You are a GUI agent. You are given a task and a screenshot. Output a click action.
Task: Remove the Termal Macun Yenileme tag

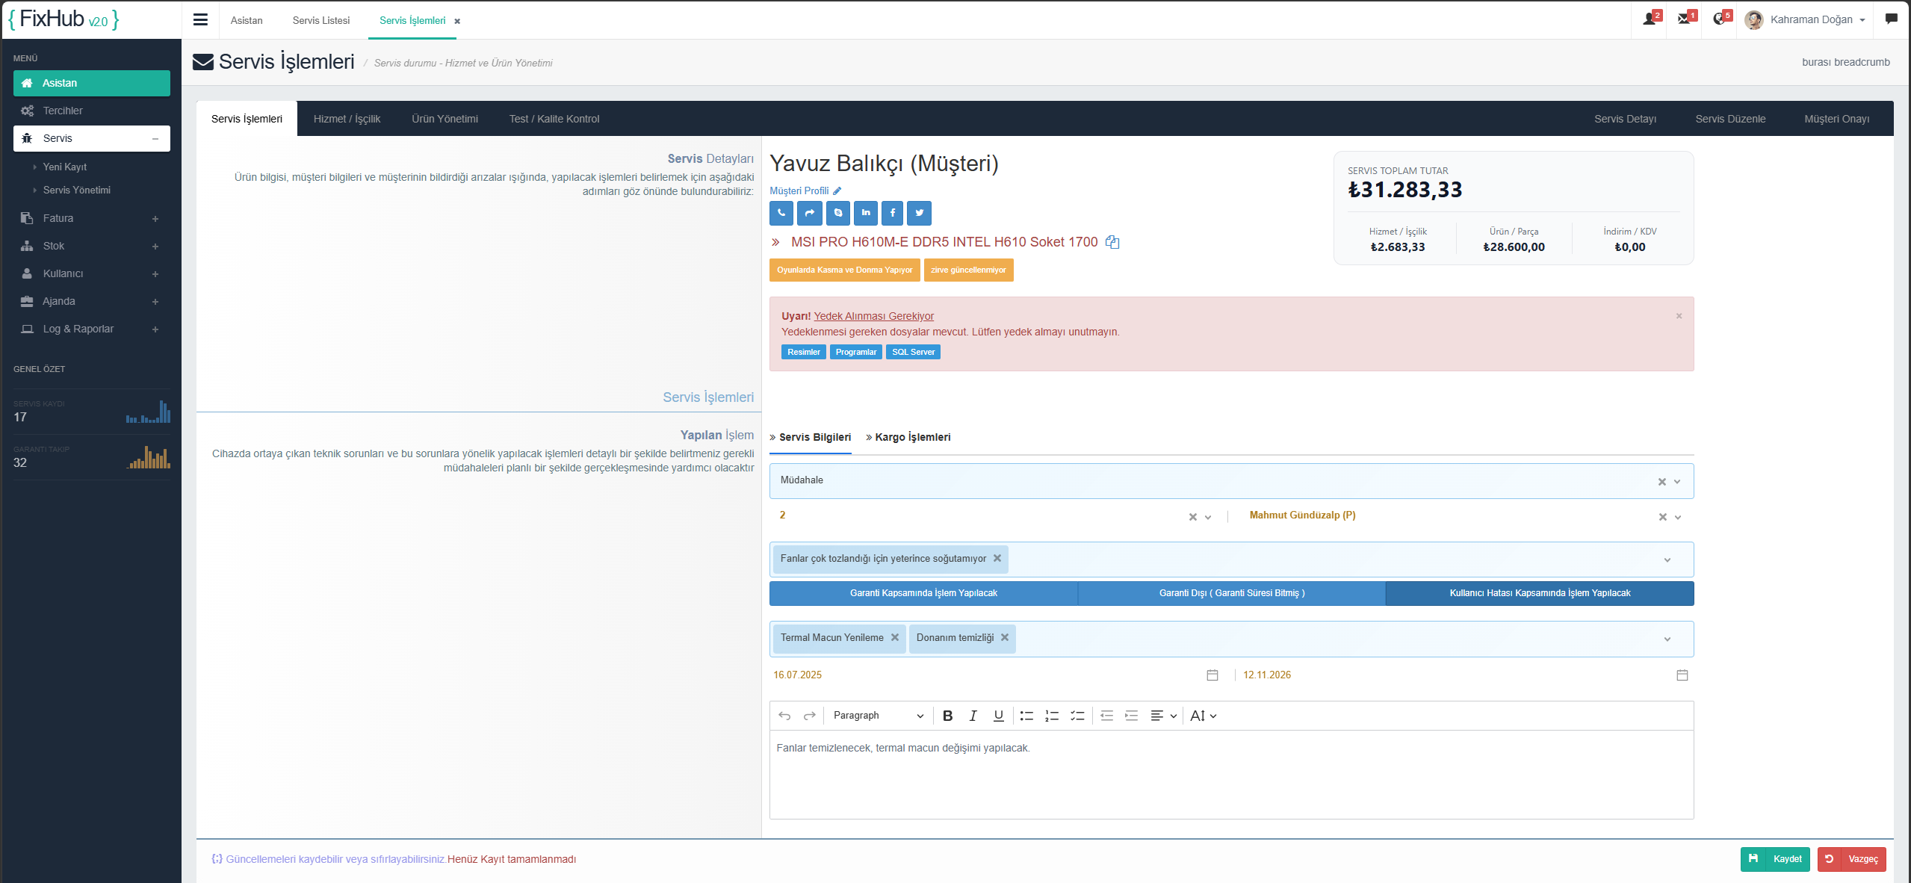coord(894,638)
